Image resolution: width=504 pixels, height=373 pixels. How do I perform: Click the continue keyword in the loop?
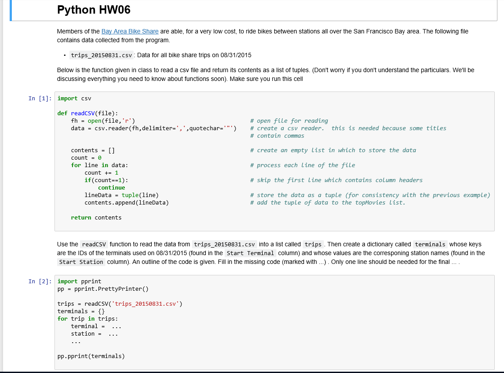click(111, 187)
